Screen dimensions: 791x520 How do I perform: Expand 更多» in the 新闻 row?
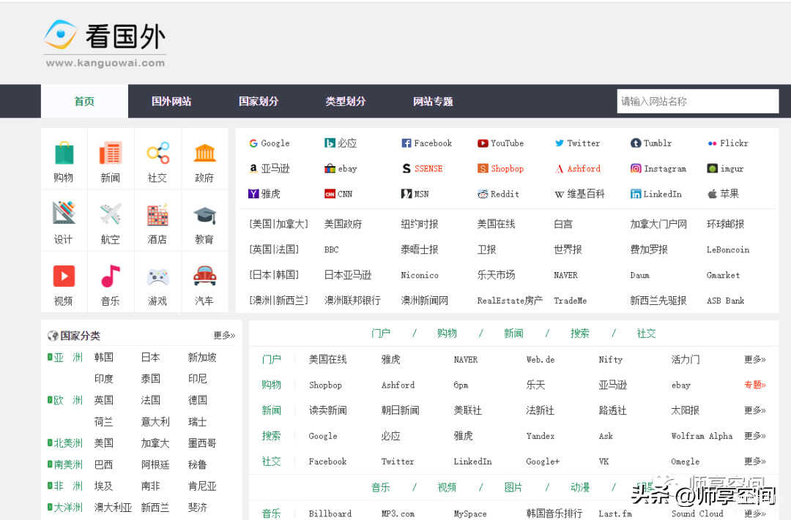coord(754,410)
